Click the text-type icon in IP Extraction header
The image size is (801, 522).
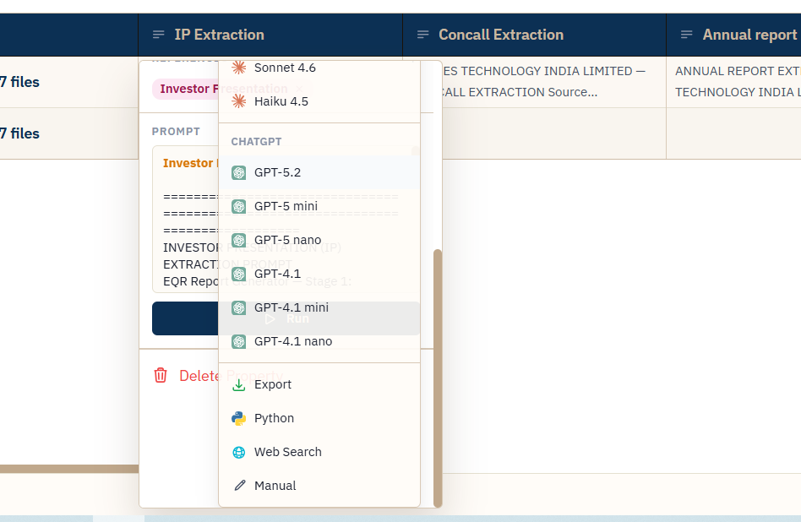[158, 35]
